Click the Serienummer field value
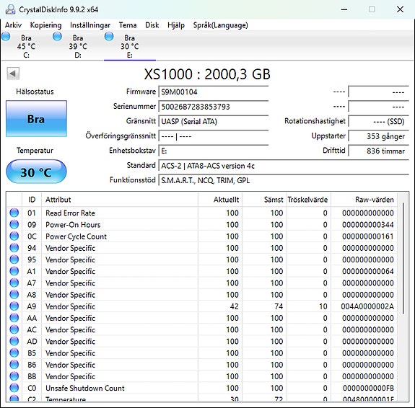 click(214, 107)
